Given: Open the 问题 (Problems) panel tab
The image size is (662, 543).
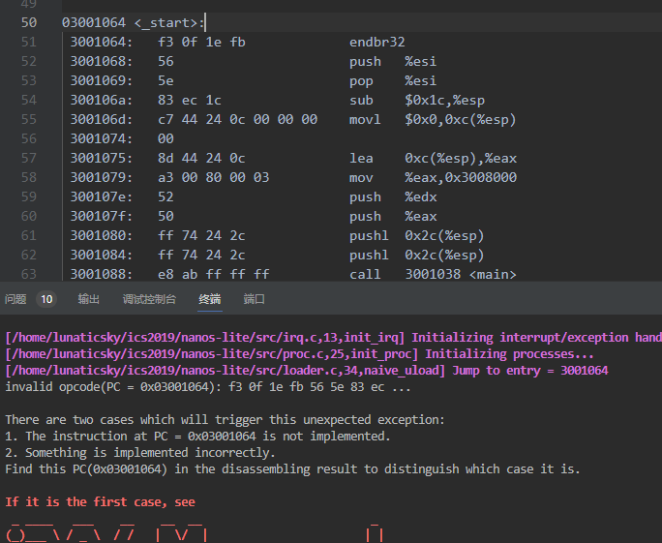Looking at the screenshot, I should pos(15,299).
